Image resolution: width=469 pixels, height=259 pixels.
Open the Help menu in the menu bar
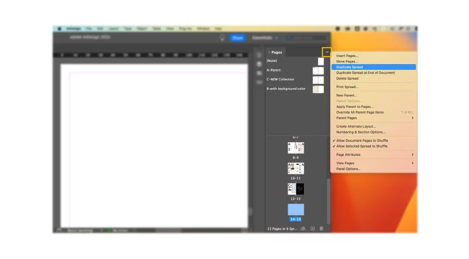(218, 29)
